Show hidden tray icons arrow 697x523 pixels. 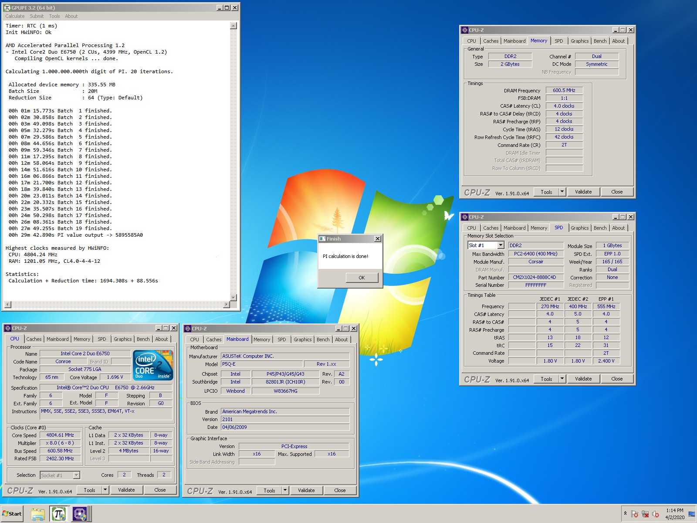[x=625, y=514]
